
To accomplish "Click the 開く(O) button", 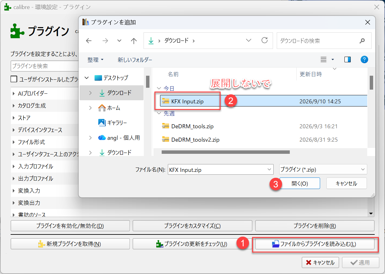I will click(300, 183).
